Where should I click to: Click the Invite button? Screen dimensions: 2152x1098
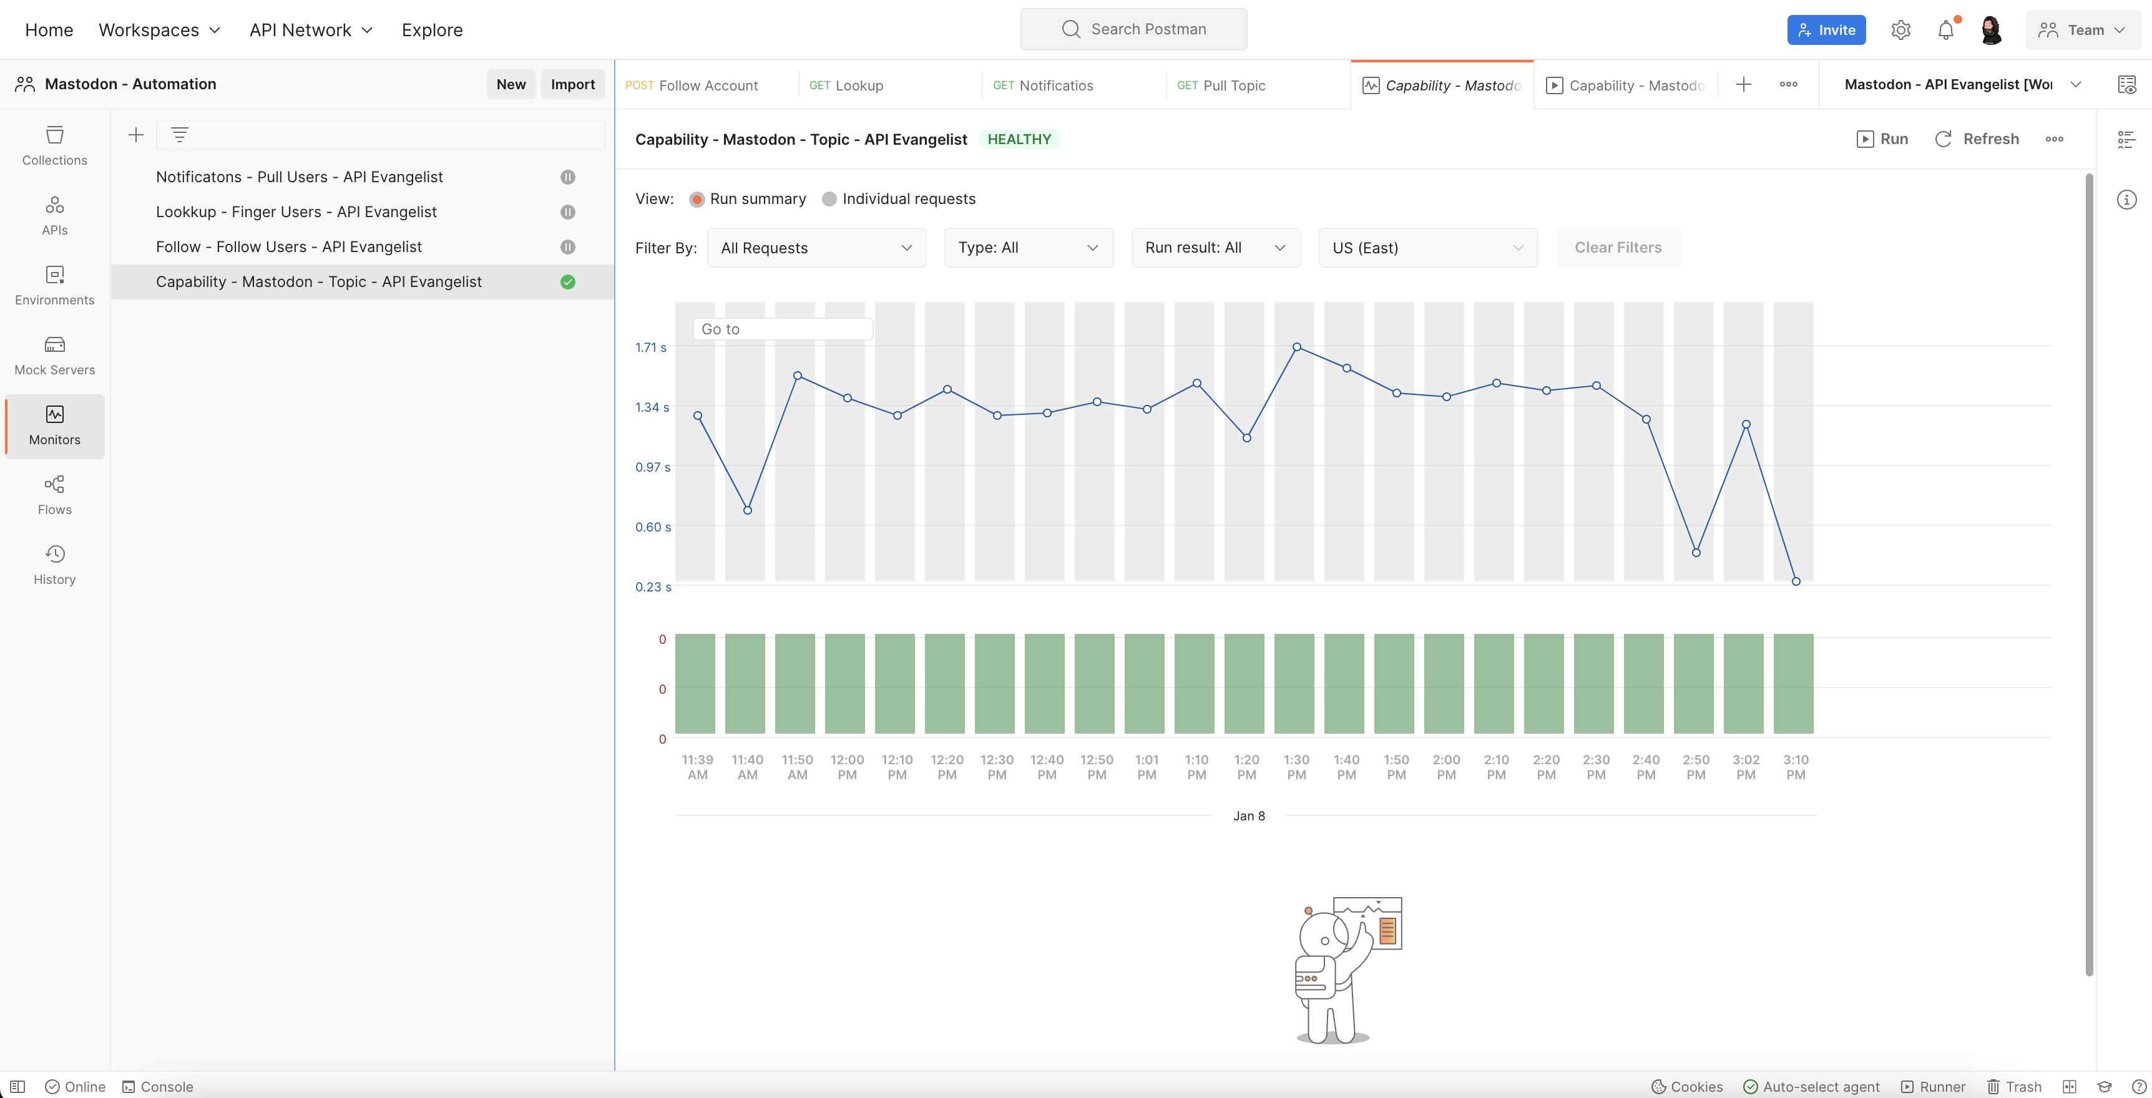pos(1826,30)
